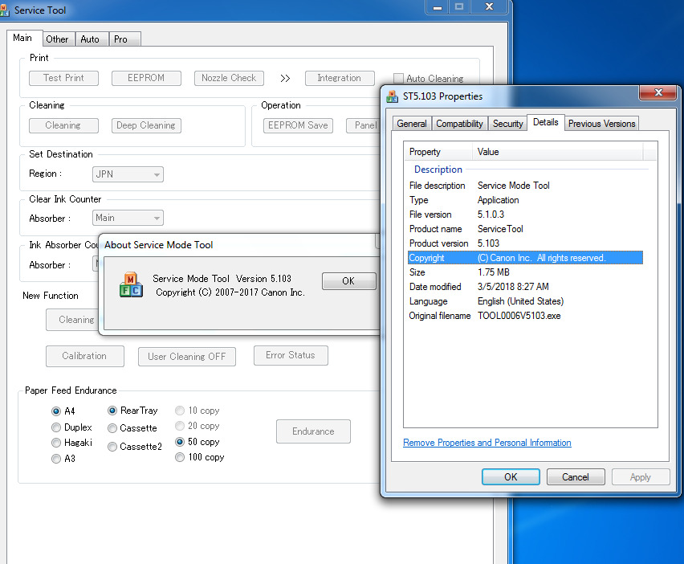Viewport: 684px width, 564px height.
Task: Choose the 100 copy radio button
Action: (180, 457)
